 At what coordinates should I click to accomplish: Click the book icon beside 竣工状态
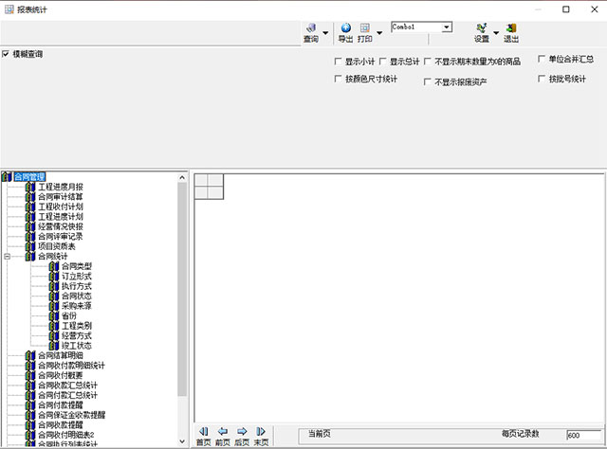coord(54,346)
